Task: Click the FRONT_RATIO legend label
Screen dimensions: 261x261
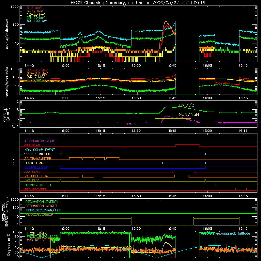Action: (x=37, y=233)
